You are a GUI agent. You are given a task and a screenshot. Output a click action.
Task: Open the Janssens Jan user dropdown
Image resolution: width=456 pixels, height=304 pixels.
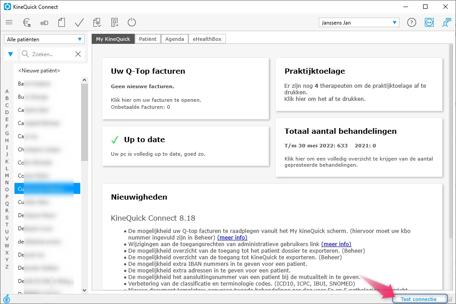pyautogui.click(x=359, y=22)
